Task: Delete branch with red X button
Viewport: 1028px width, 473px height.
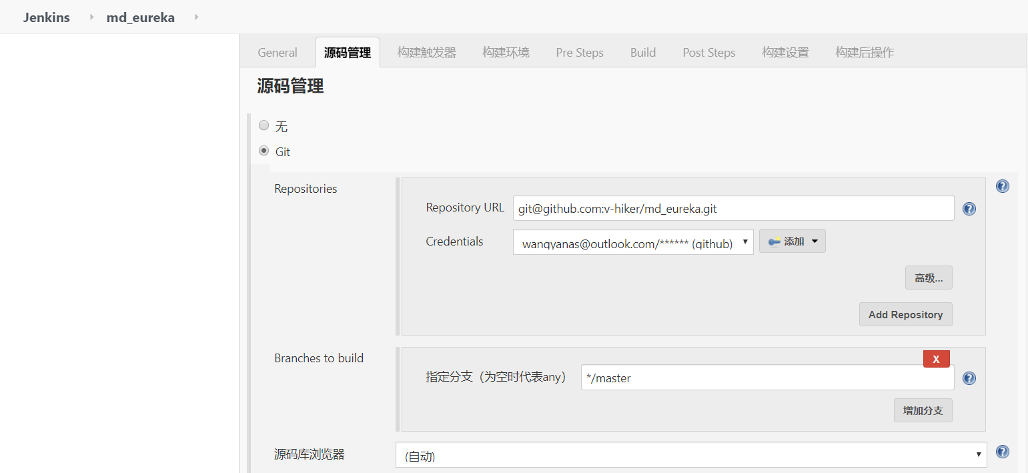Action: pyautogui.click(x=937, y=359)
